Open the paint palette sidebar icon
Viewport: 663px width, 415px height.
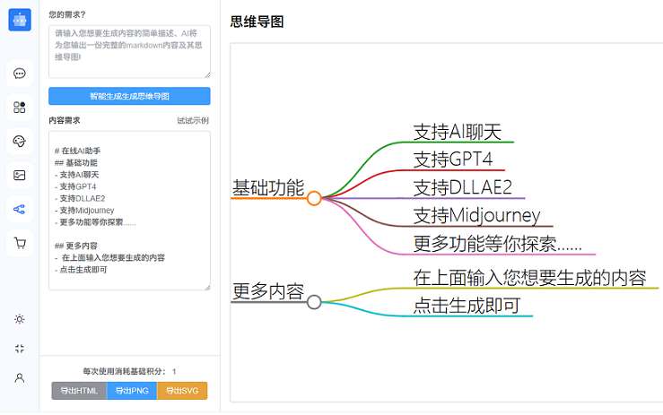pyautogui.click(x=20, y=141)
